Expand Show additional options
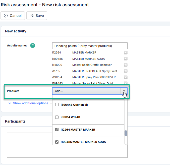170x165 pixels. tap(31, 103)
